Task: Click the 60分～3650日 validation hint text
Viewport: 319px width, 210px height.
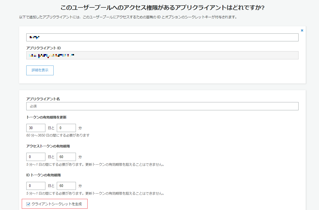Action: point(58,135)
